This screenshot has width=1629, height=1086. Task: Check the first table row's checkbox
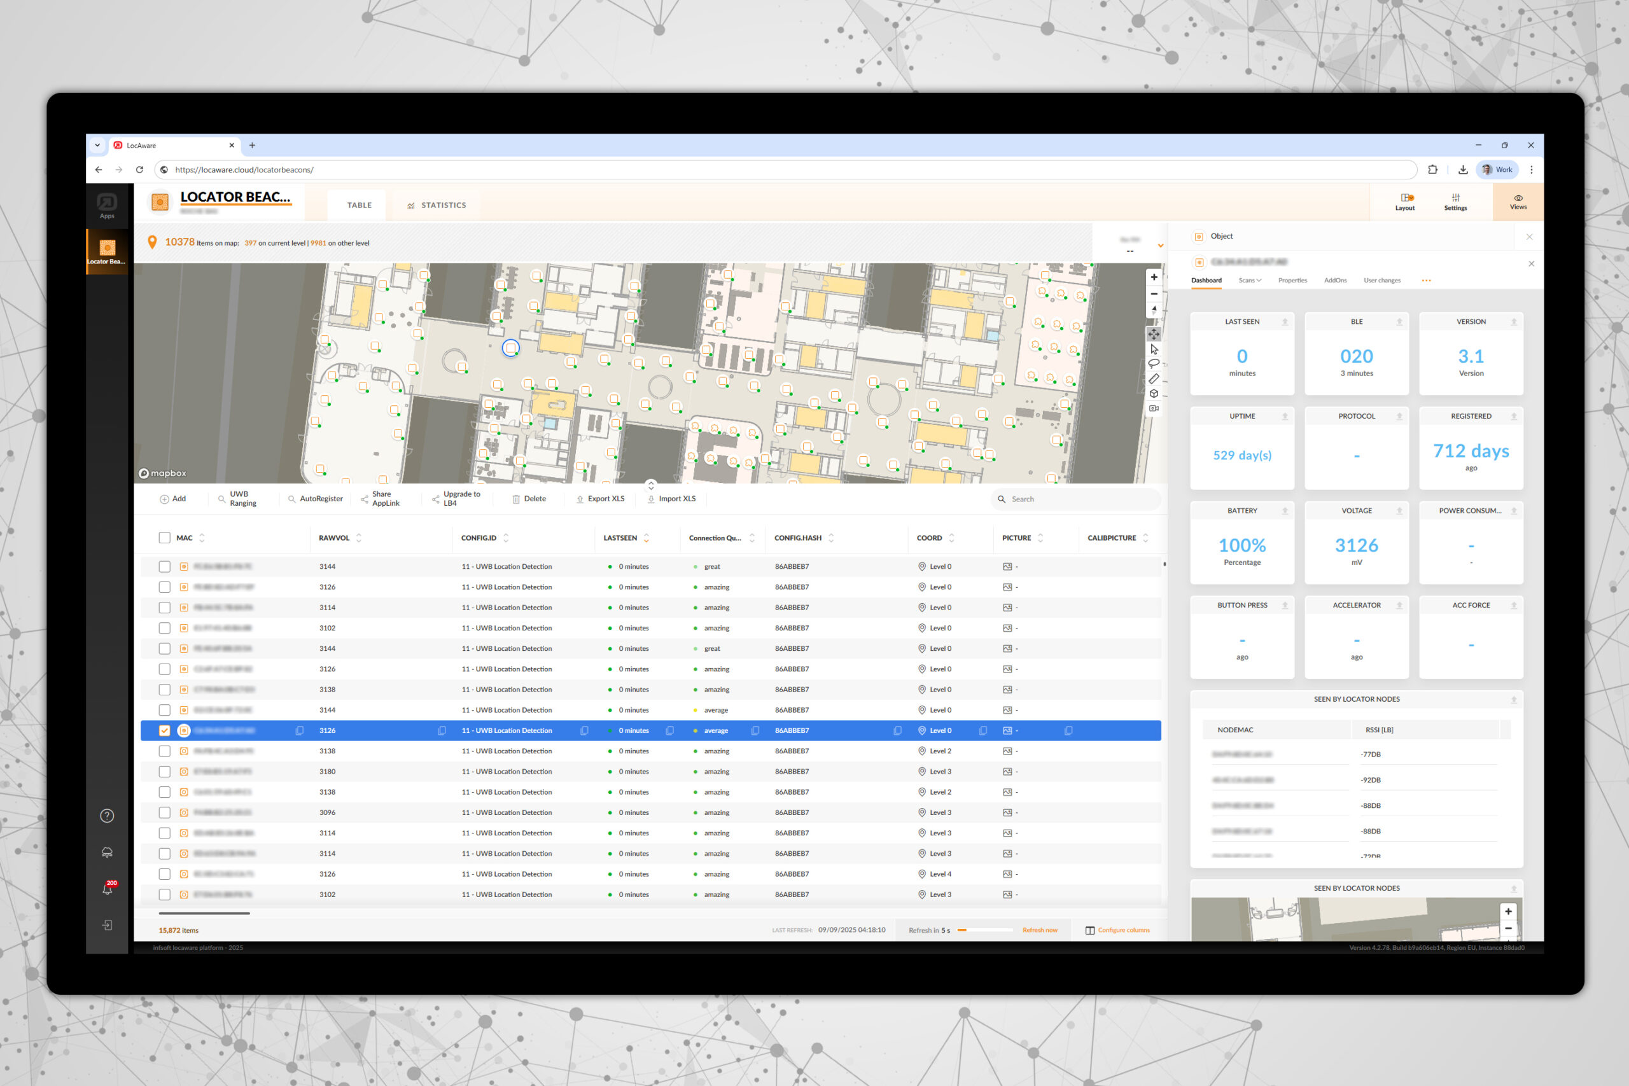(x=164, y=566)
